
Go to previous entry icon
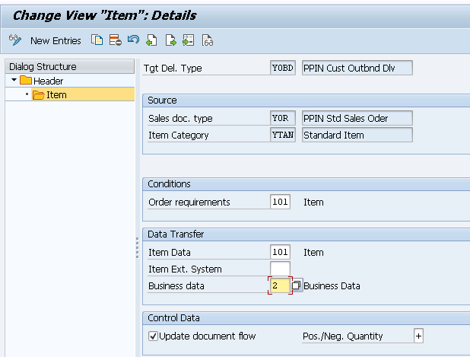[151, 40]
